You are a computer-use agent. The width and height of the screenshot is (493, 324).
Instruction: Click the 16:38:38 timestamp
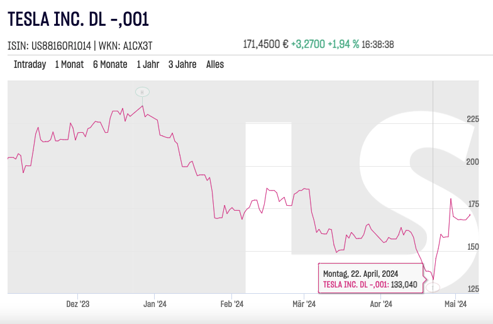click(x=379, y=44)
